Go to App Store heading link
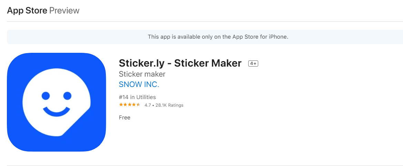The height and width of the screenshot is (166, 403). coord(27,11)
